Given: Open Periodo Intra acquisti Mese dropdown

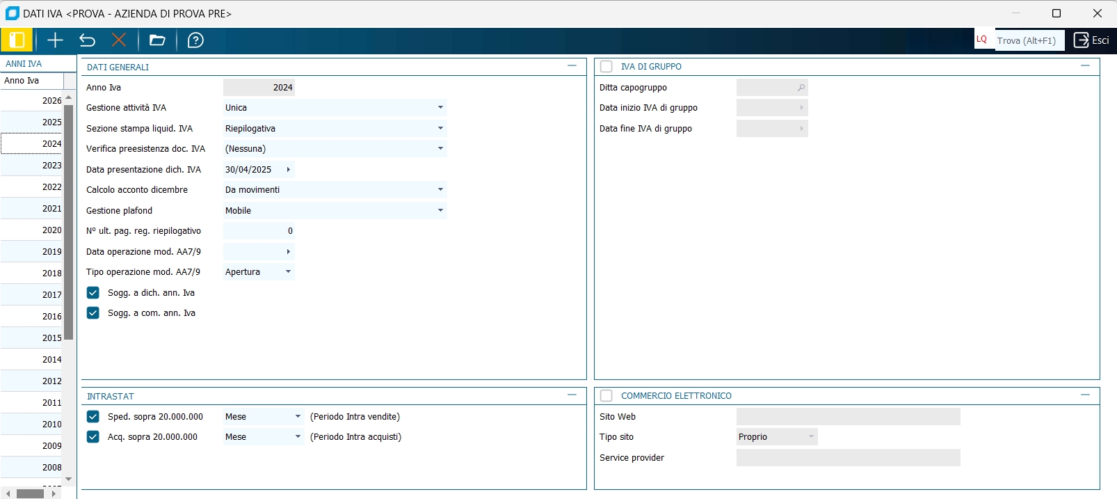Looking at the screenshot, I should (x=298, y=437).
